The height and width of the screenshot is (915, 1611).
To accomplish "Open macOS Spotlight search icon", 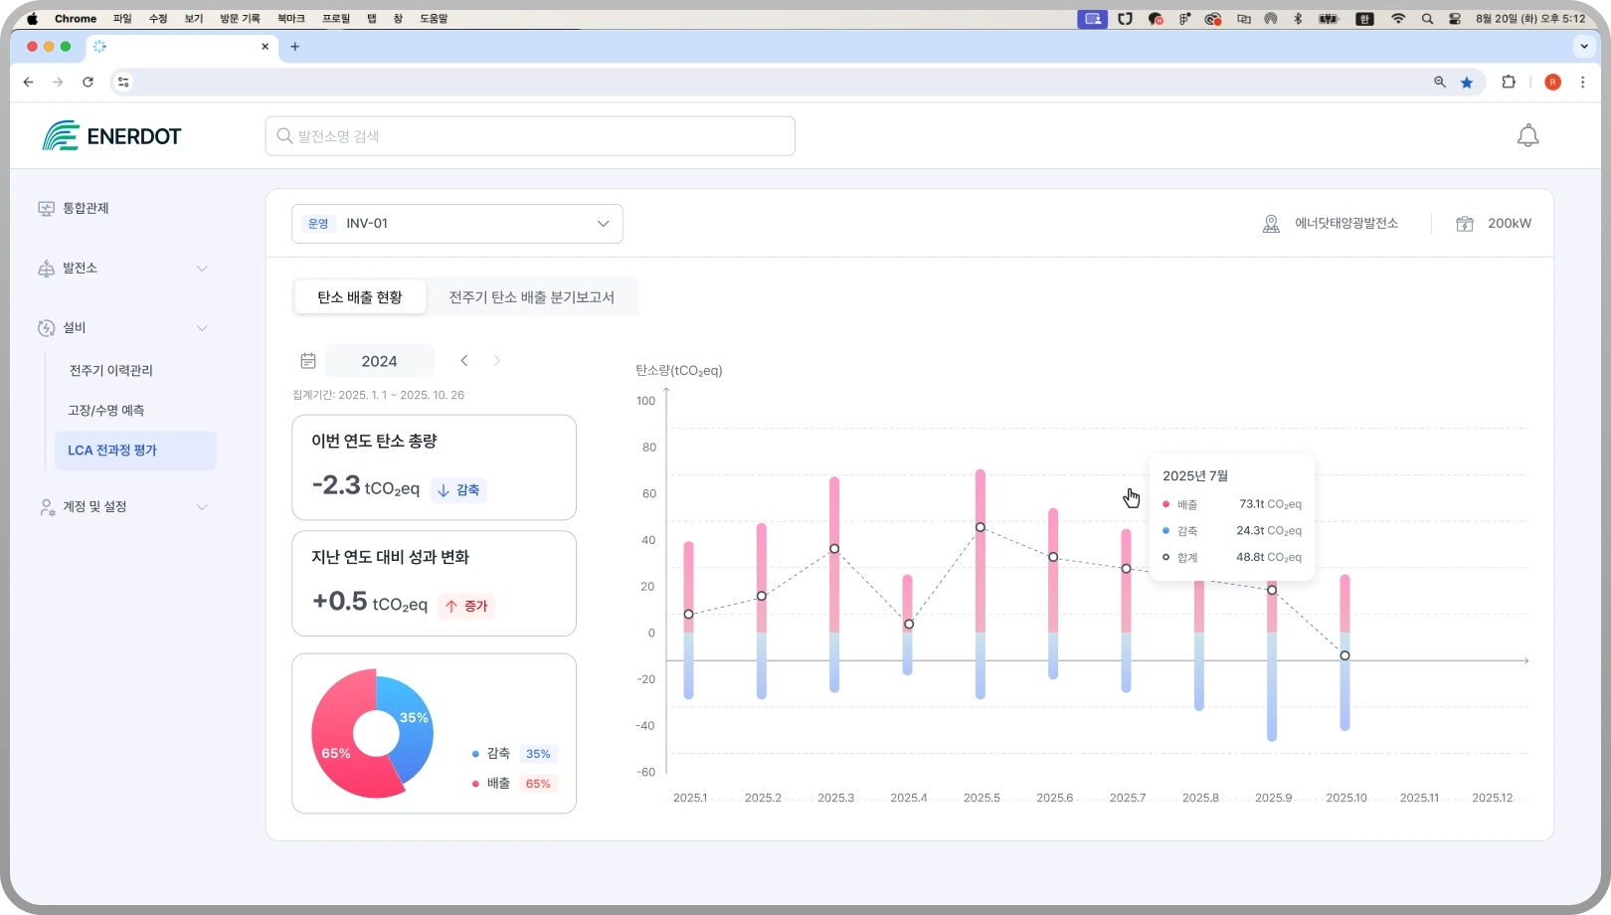I will 1427,19.
